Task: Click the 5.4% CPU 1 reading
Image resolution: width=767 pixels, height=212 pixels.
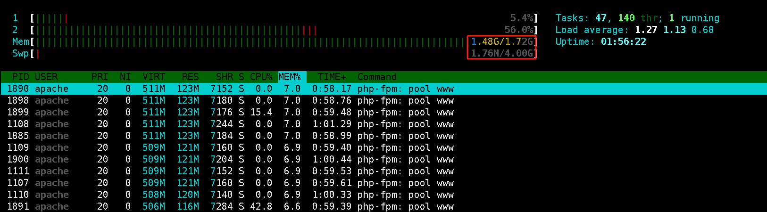Action: pyautogui.click(x=522, y=18)
